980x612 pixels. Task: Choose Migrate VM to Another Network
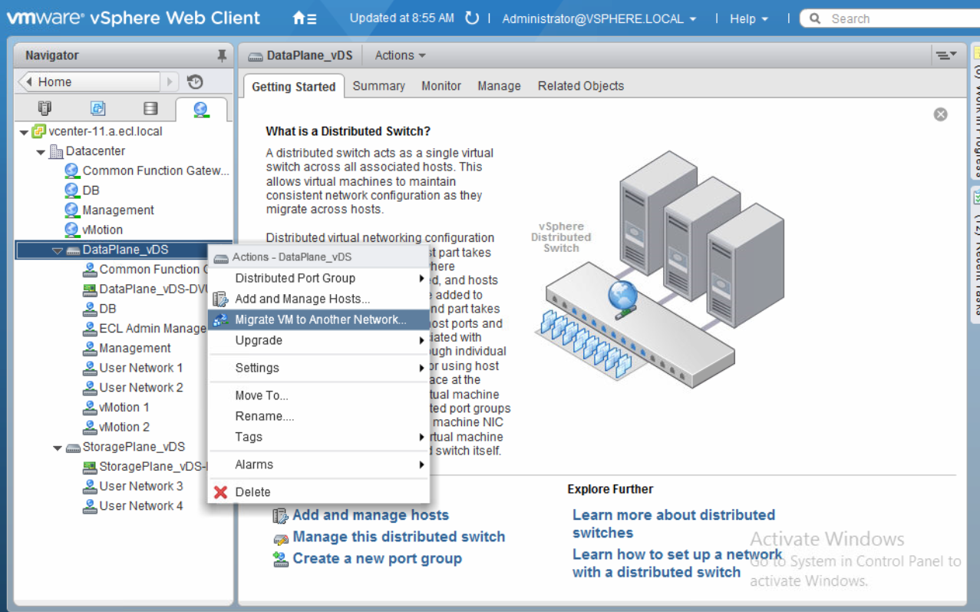click(x=320, y=319)
